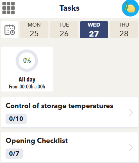Open the Opening Checklist task
The width and height of the screenshot is (139, 163).
click(x=69, y=147)
